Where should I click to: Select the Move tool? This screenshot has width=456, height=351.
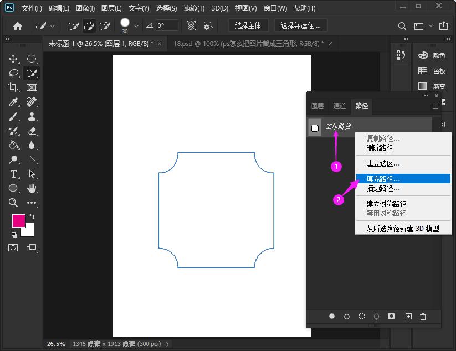pos(13,59)
